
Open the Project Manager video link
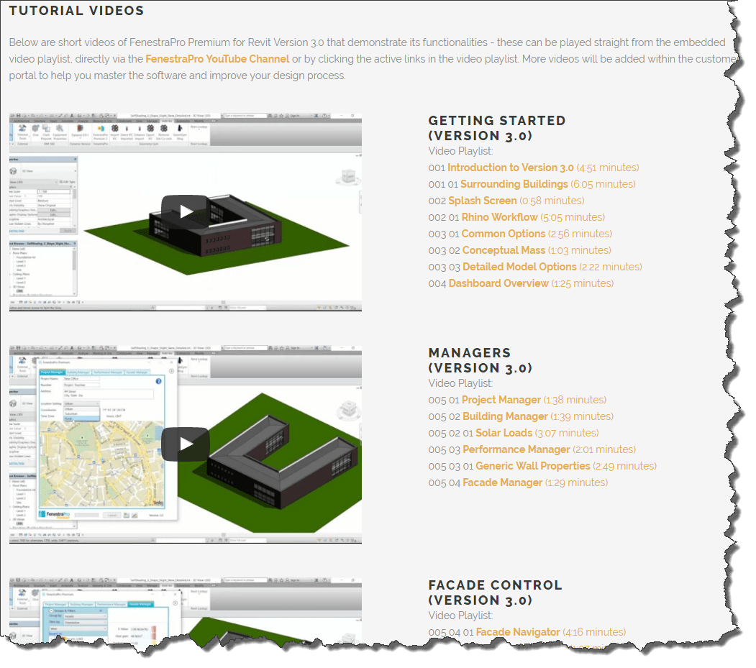501,400
